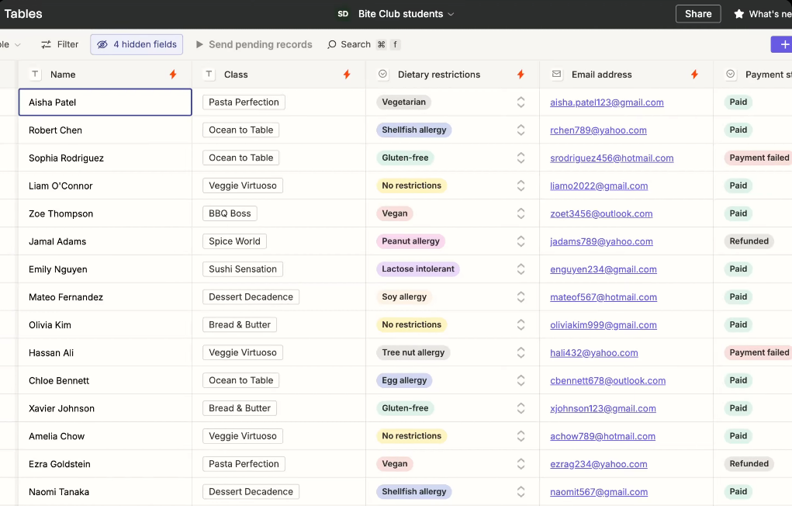Select the Liam O'Connor name cell
Viewport: 792px width, 506px height.
105,185
